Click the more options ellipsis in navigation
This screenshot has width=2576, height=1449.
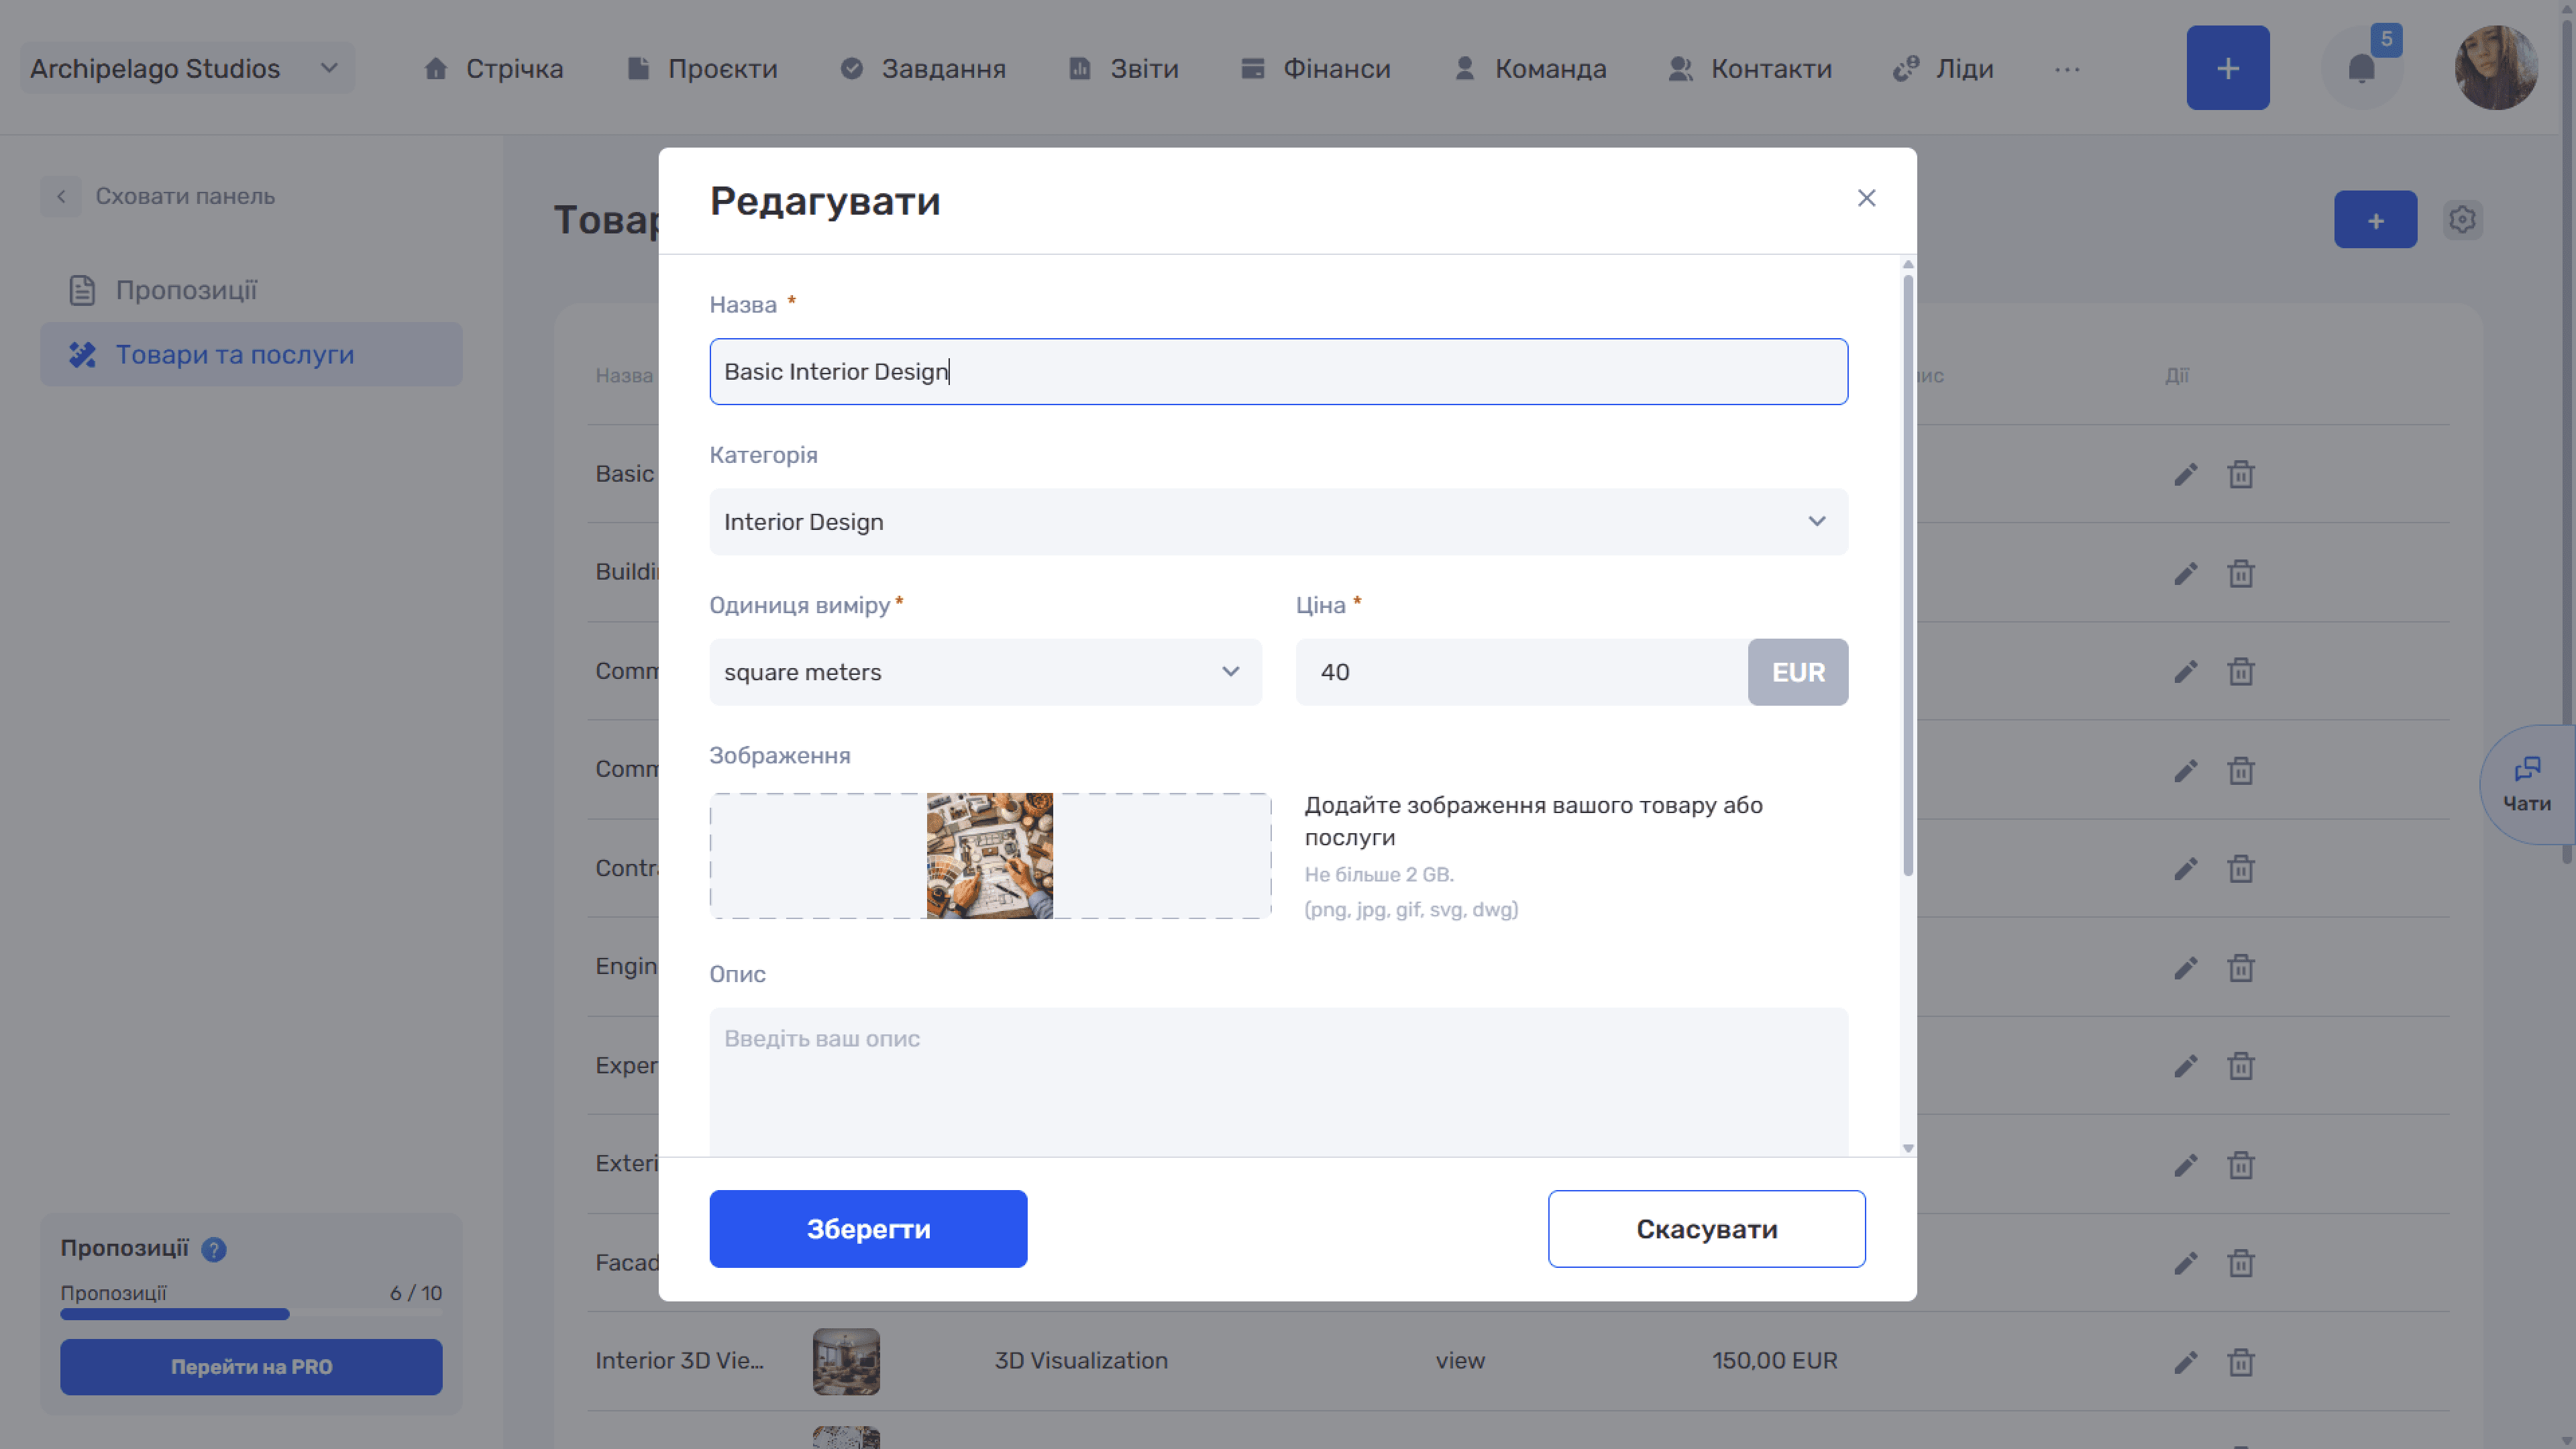coord(2067,69)
